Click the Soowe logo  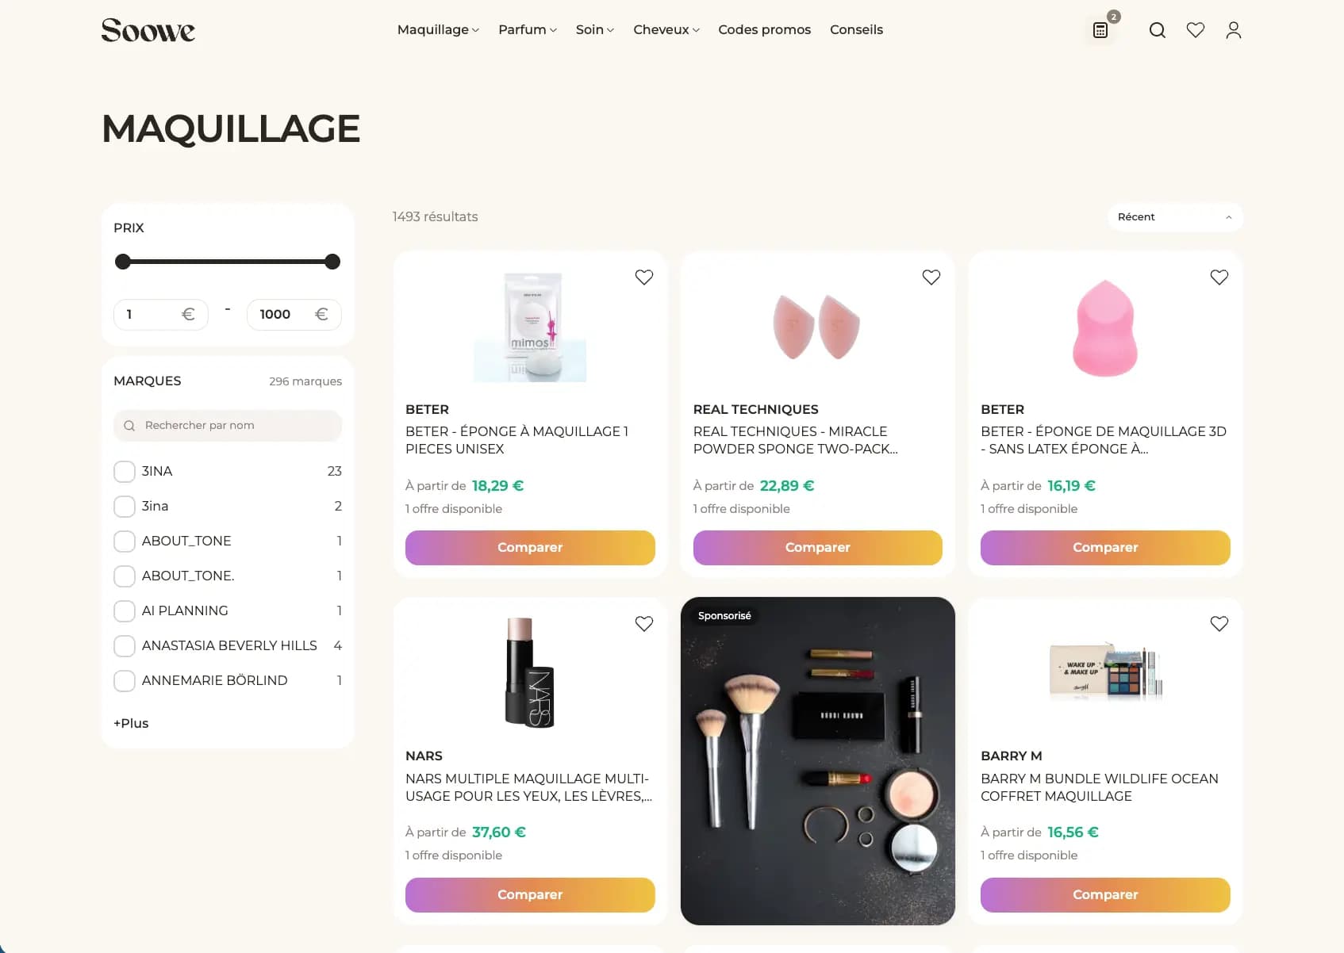click(148, 30)
